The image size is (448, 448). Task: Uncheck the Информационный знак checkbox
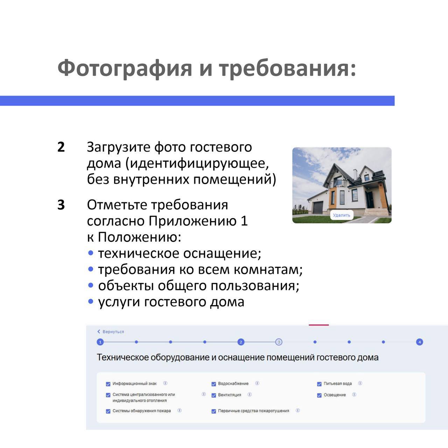click(108, 384)
